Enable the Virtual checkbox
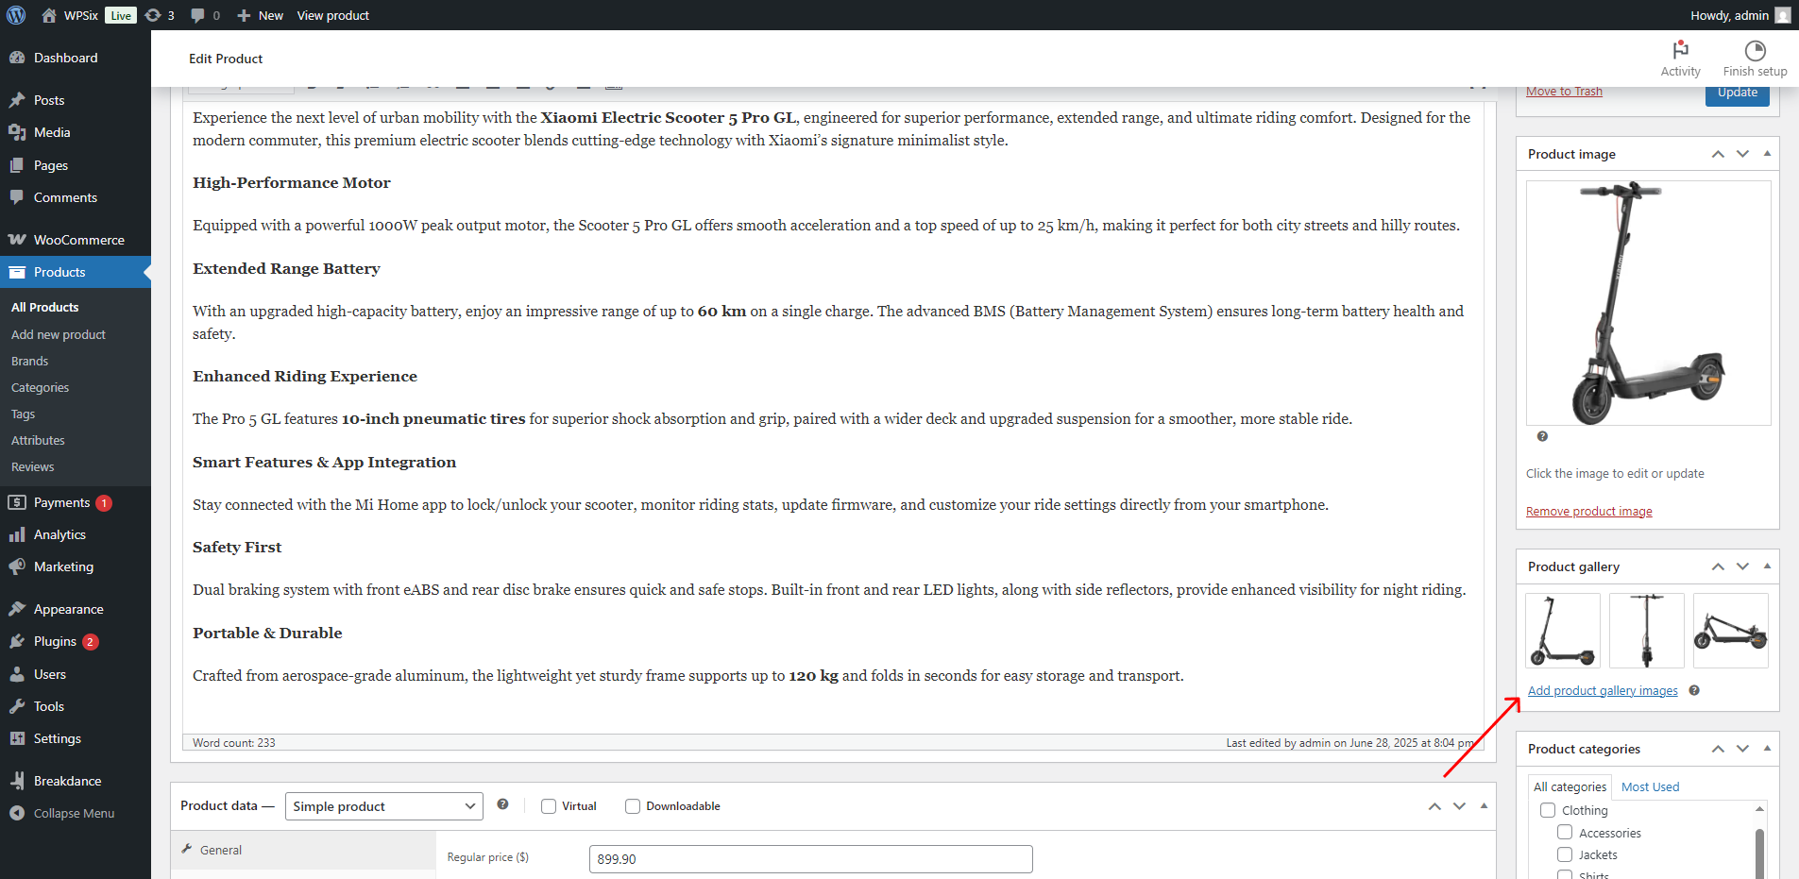1799x879 pixels. tap(549, 806)
